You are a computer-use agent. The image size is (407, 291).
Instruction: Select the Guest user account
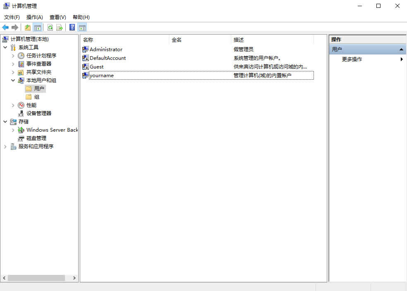pos(96,67)
